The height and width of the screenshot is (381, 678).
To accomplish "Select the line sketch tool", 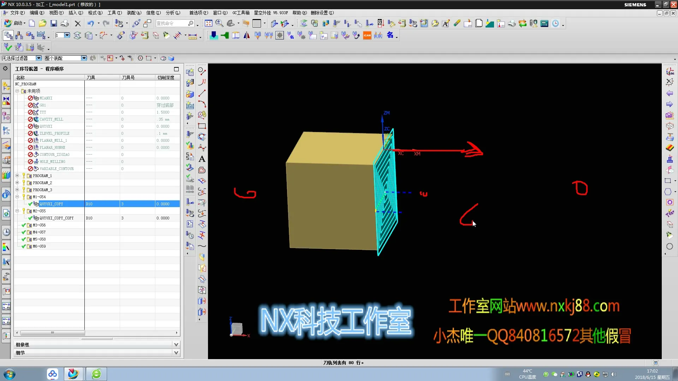I will 202,93.
